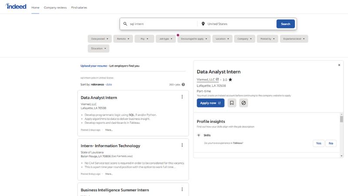Expand the Company filter
Viewport: 348px width, 196px height.
tap(244, 39)
